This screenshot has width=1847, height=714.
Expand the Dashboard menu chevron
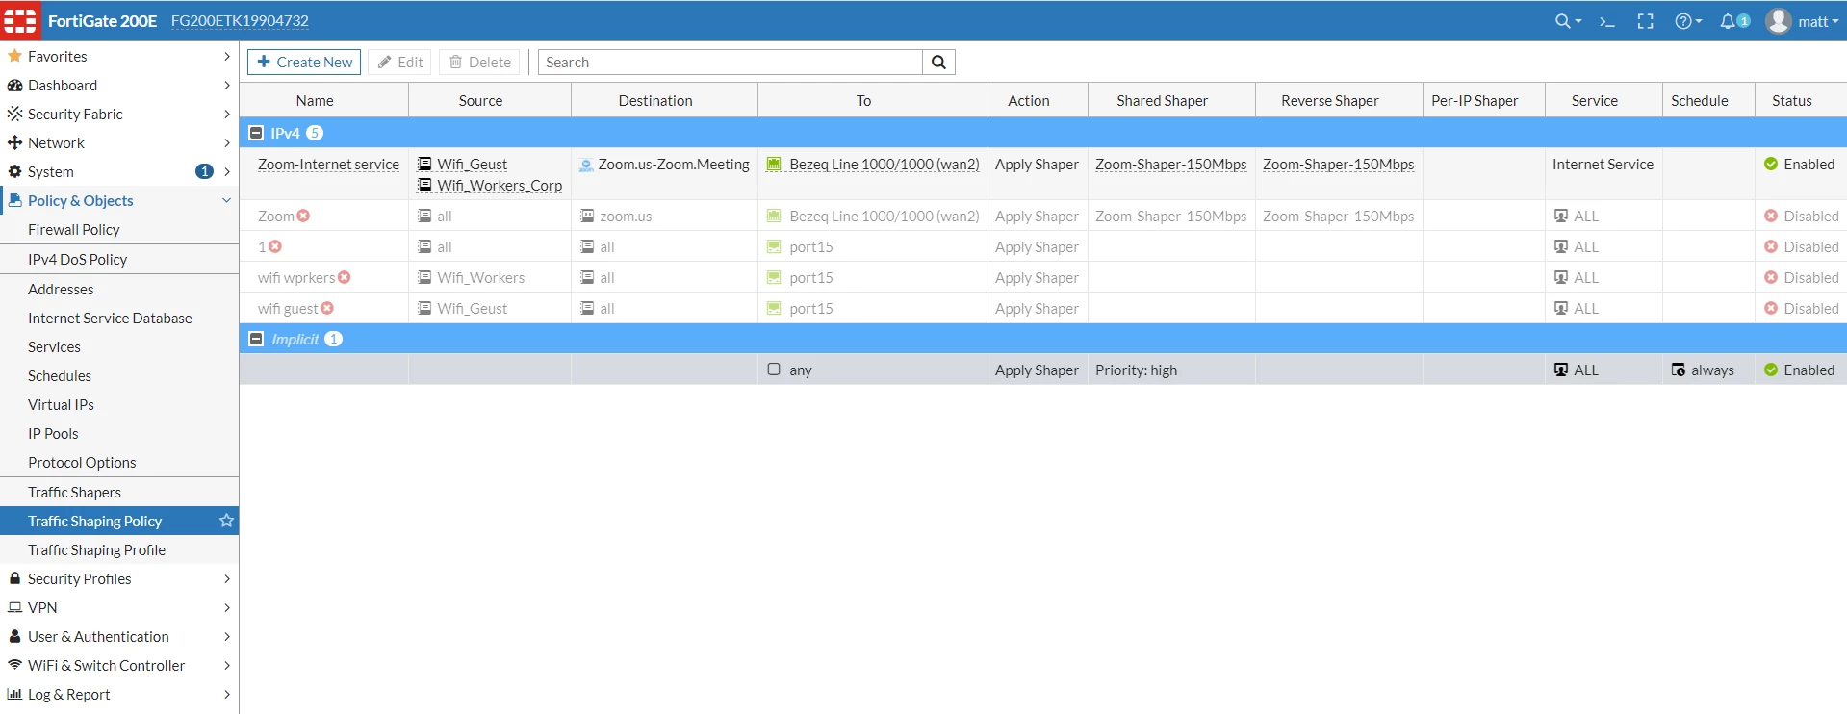[x=226, y=85]
